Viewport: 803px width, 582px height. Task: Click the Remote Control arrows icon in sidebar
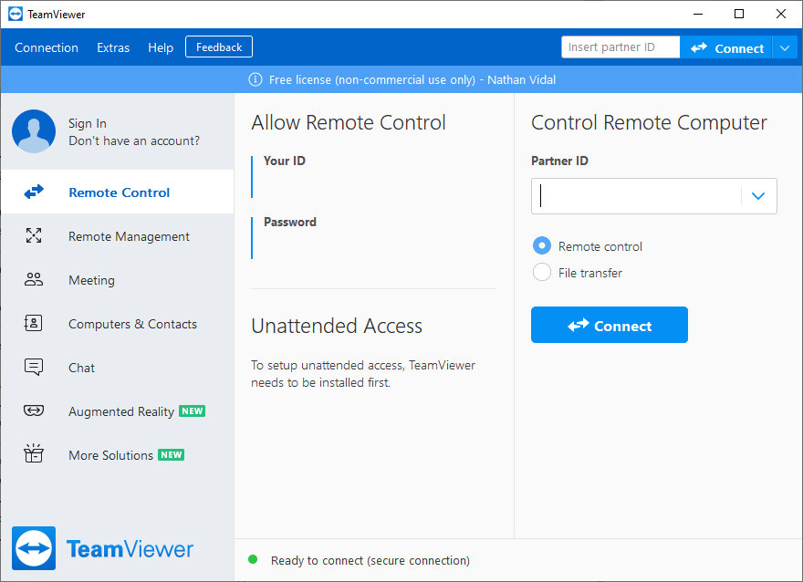[34, 192]
